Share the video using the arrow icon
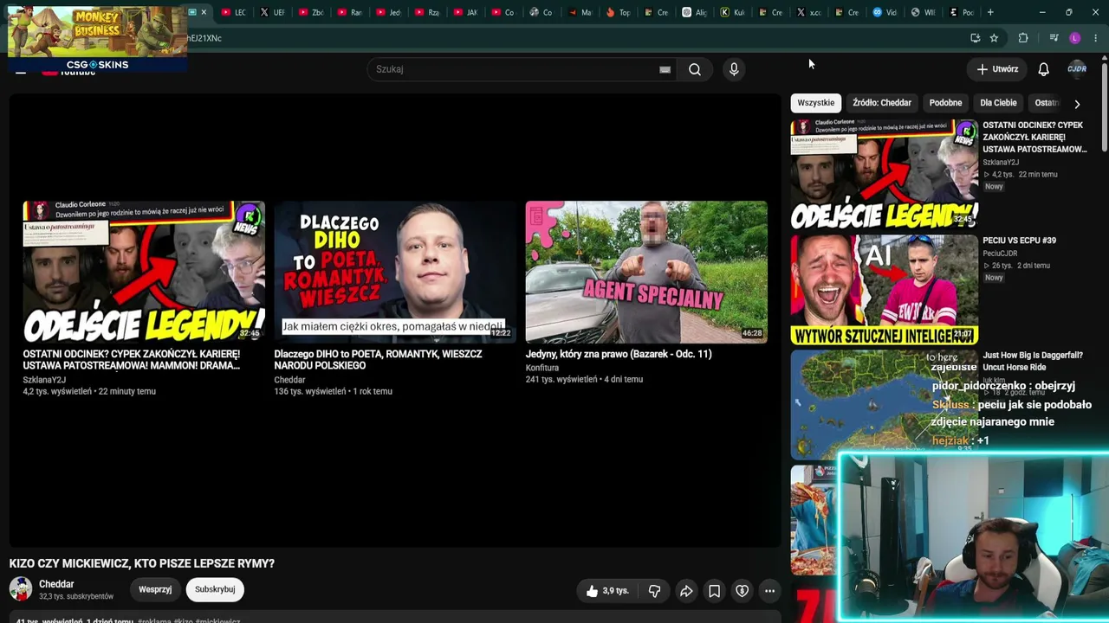Screen dimensions: 1109x623 (685, 591)
